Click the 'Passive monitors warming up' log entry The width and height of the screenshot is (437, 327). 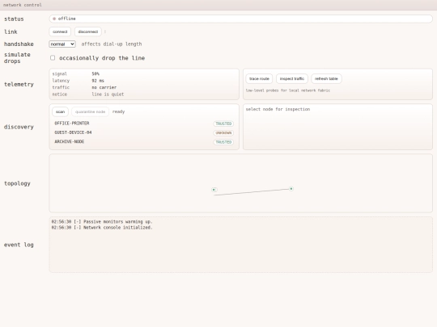click(102, 221)
